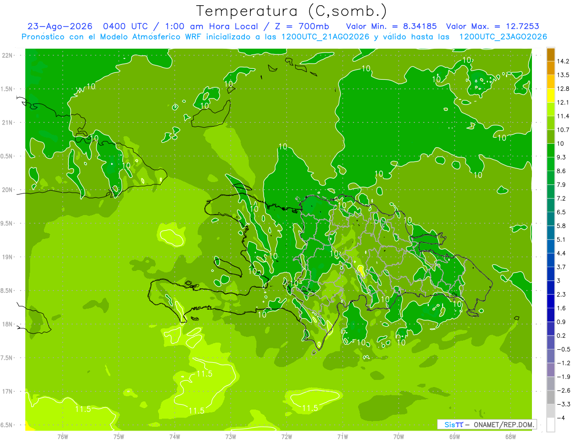Click the colorbar value 10.7
Viewport: 573px width, 443px height.
(x=563, y=130)
